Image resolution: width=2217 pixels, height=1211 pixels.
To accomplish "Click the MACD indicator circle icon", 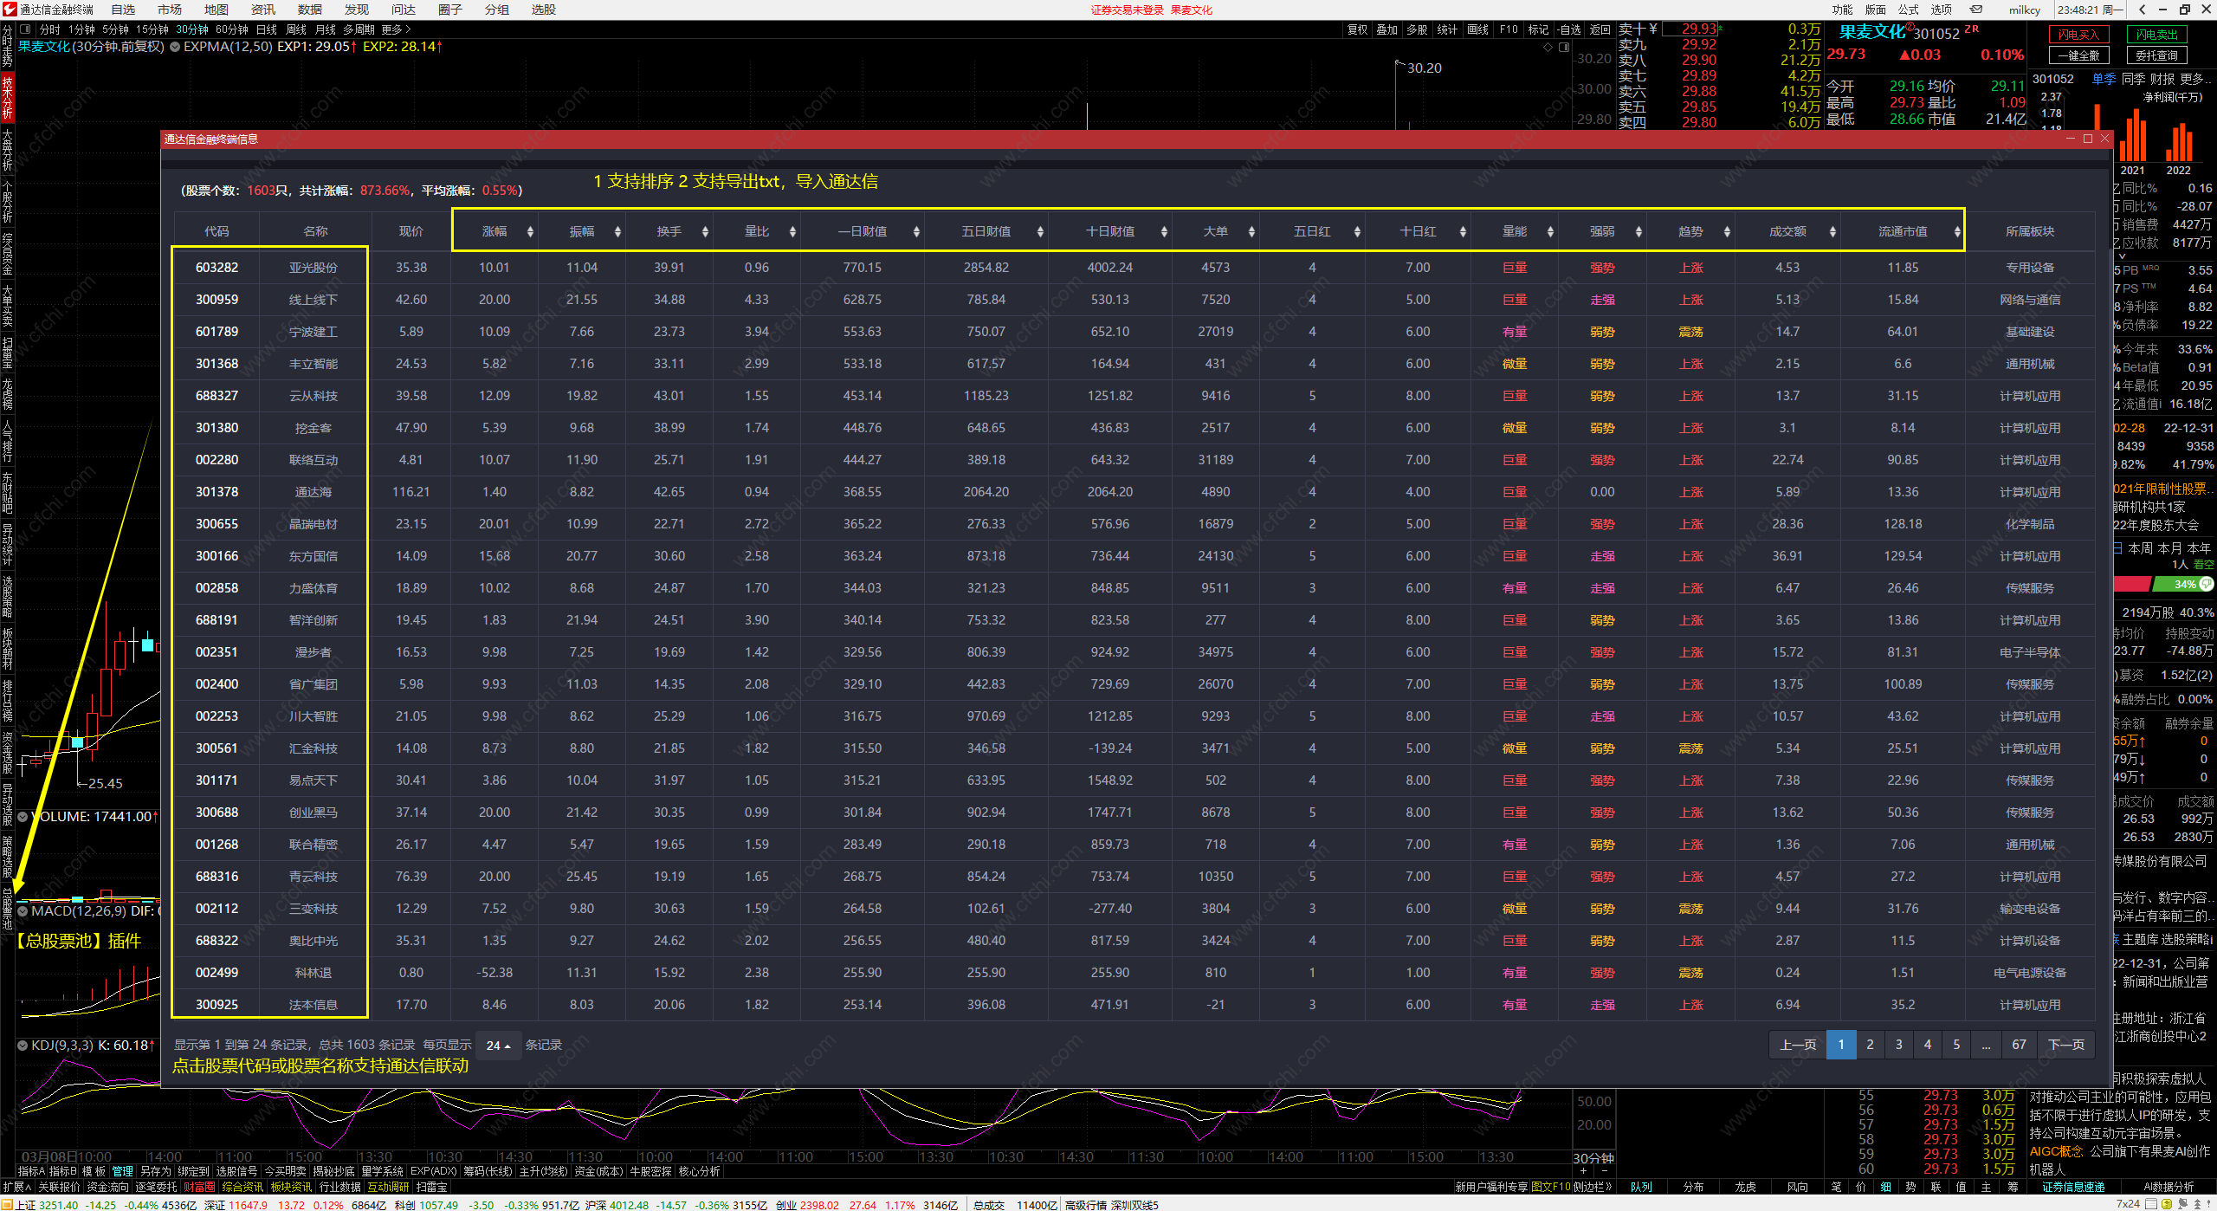I will tap(23, 911).
